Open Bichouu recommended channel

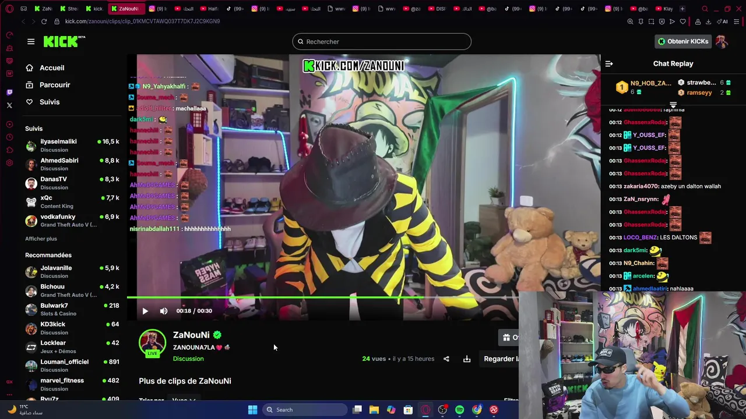72,290
